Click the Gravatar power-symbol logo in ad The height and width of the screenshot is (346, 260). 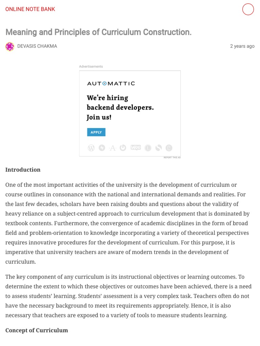tap(123, 148)
